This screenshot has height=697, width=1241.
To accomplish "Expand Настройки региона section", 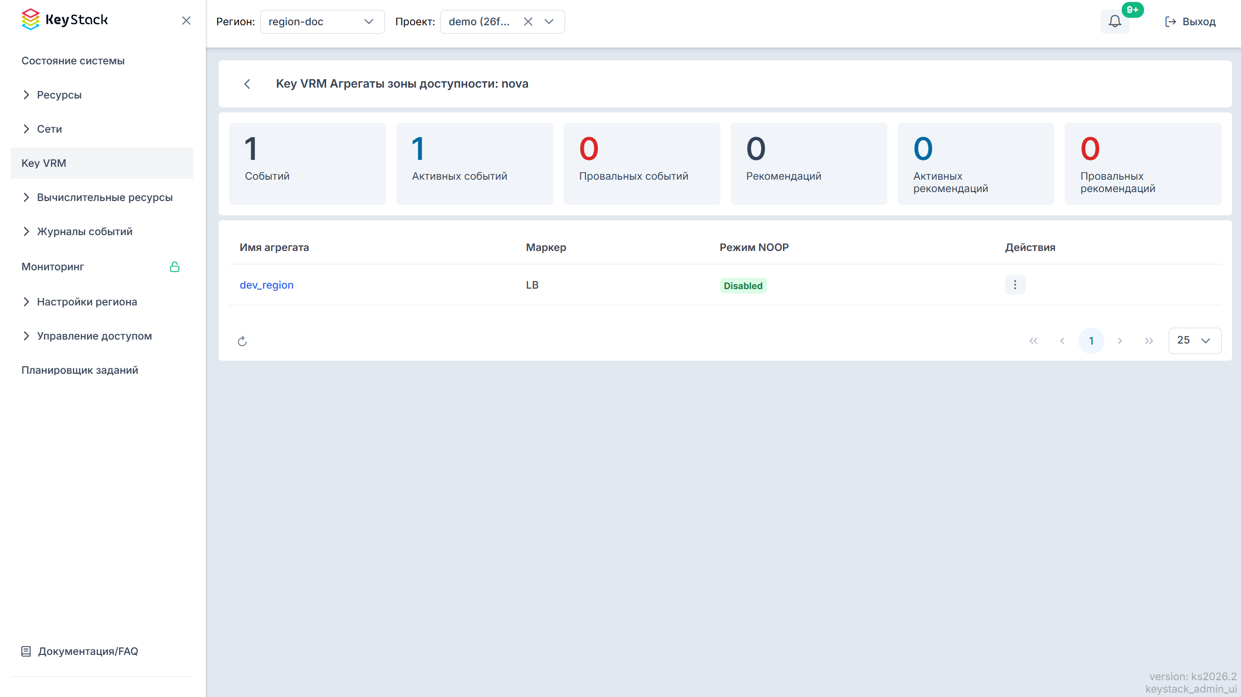I will click(101, 301).
